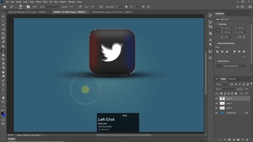Screen dimensions: 253x142
Task: Collapse the Quick Actions section
Action: pos(216,61)
